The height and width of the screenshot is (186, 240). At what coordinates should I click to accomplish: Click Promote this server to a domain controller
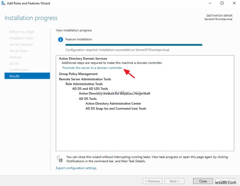(92, 68)
